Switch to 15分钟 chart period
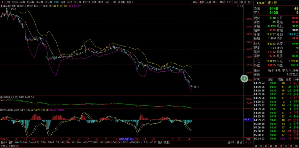Image resolution: width=299 pixels, height=148 pixels. [30, 2]
